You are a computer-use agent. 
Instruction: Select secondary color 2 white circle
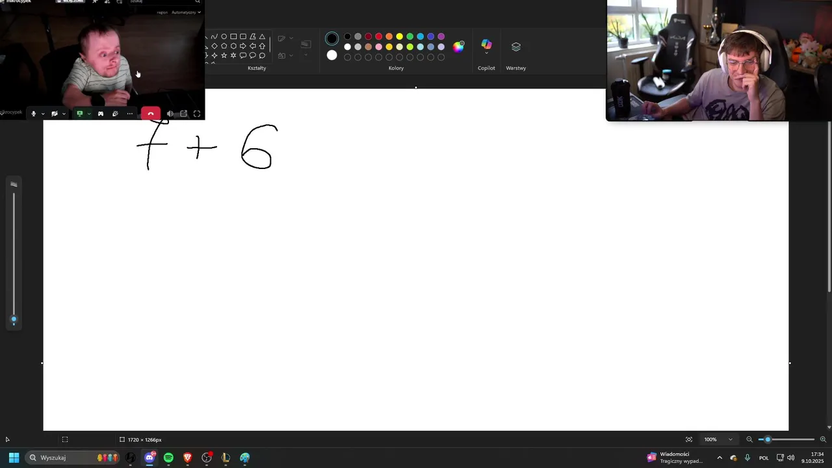click(x=332, y=55)
